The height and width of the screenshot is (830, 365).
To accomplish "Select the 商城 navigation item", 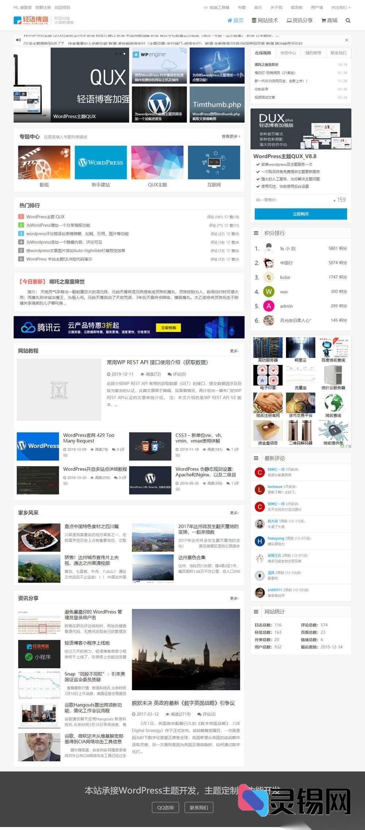I will [329, 20].
